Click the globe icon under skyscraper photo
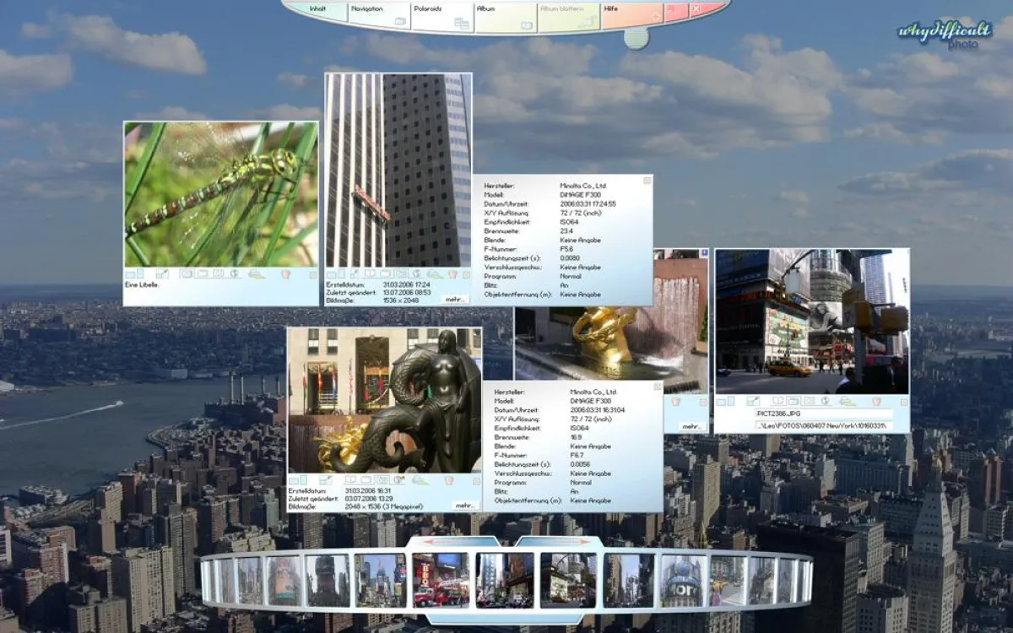Screen dimensions: 1013x633 [x=418, y=273]
